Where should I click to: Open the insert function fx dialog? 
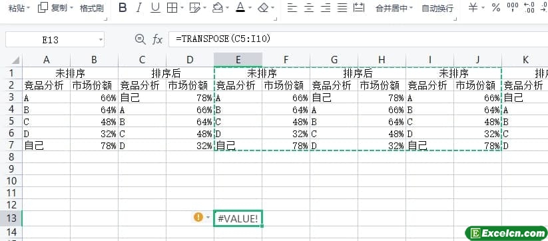[158, 39]
